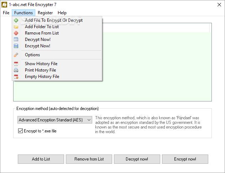Image resolution: width=225 pixels, height=173 pixels.
Task: Select Encrypt Now! from Functions menu
Action: [57, 46]
